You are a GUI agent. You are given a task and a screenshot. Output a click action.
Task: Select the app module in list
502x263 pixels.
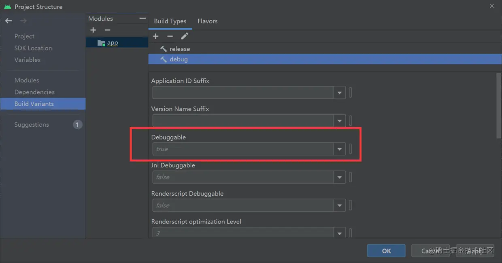117,43
